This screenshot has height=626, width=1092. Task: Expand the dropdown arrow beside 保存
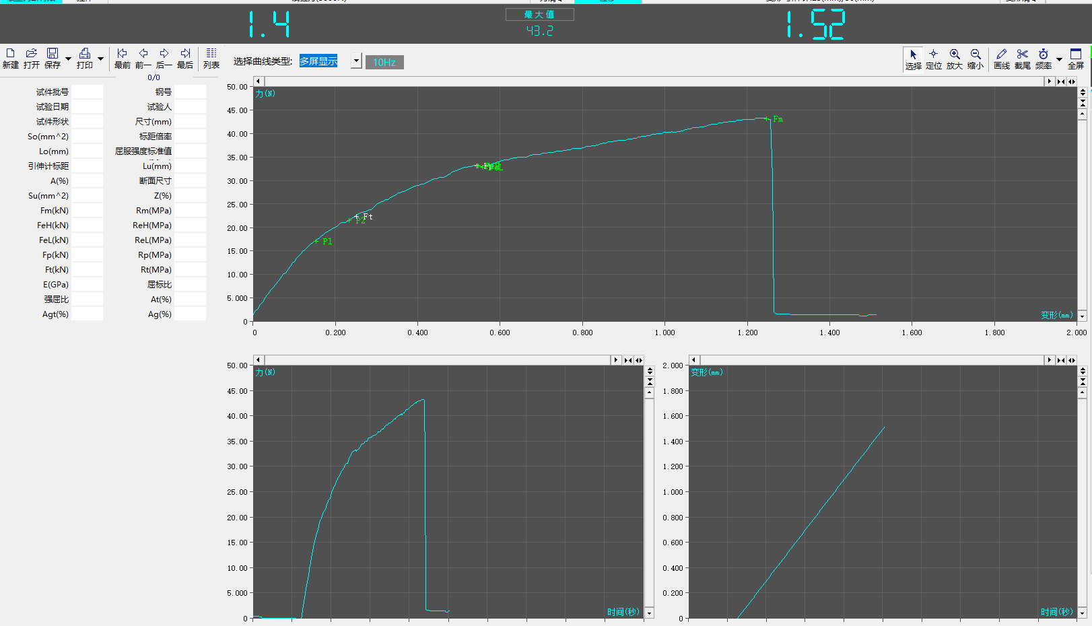68,59
